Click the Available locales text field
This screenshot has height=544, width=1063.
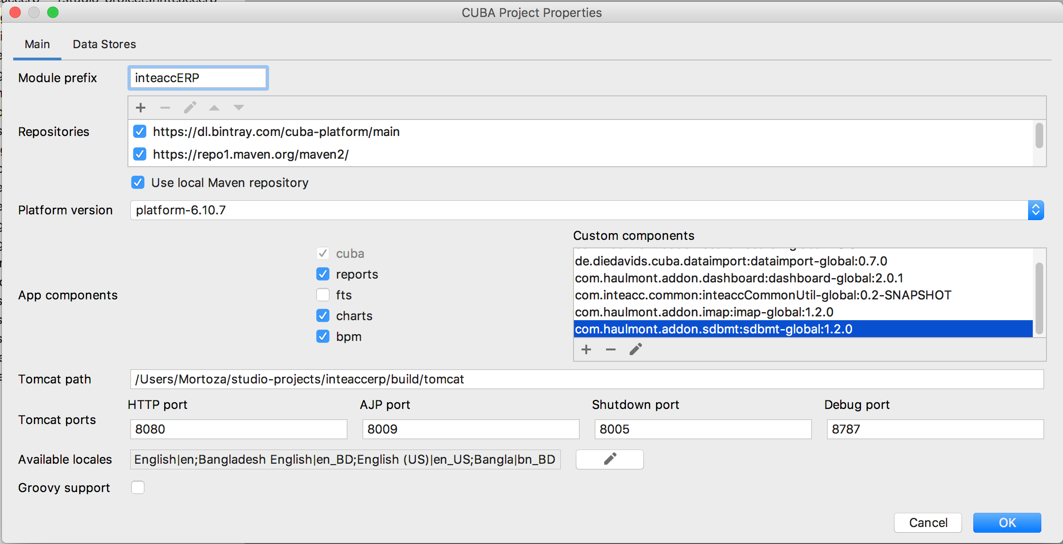point(346,459)
